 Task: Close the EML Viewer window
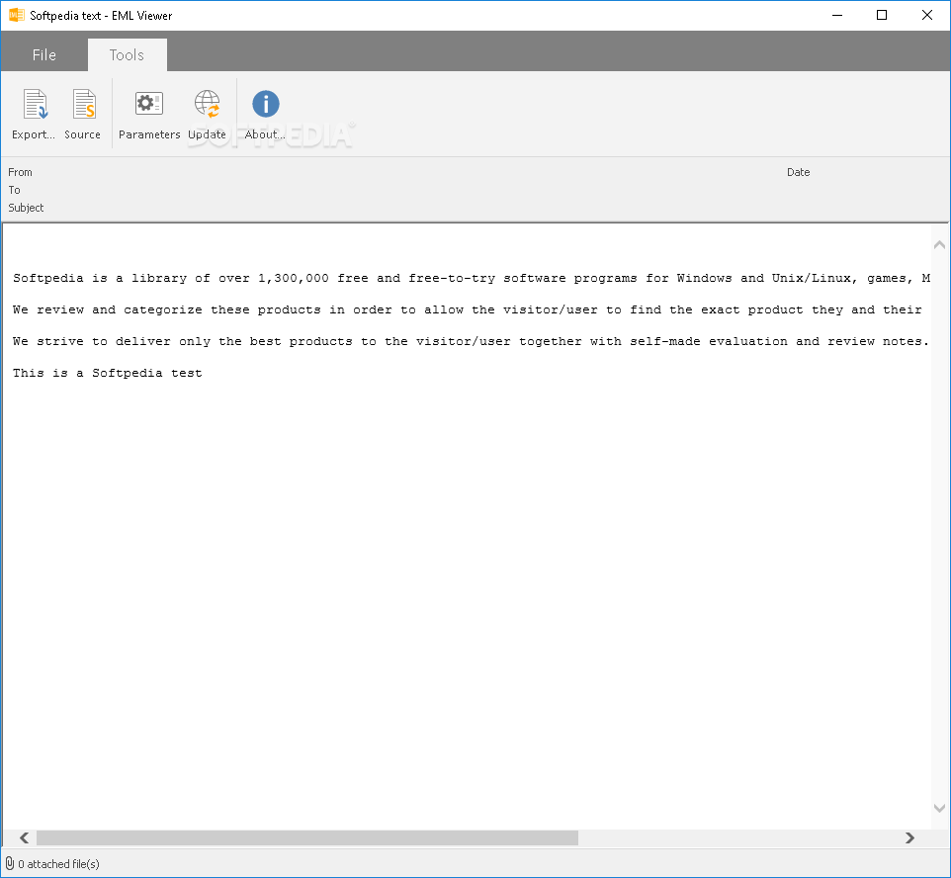tap(926, 15)
